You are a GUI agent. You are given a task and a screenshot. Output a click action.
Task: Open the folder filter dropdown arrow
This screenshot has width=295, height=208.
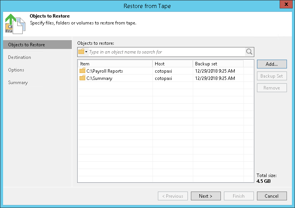(86, 52)
